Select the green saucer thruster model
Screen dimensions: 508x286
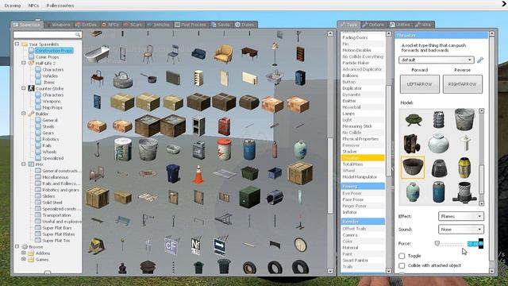coord(414,120)
